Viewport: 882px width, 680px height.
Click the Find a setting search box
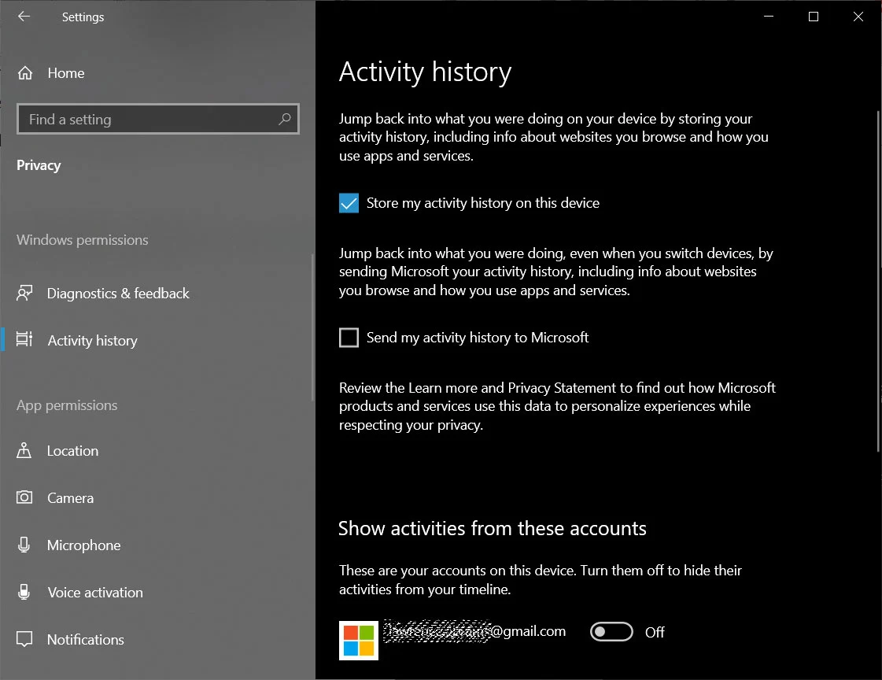pos(149,120)
